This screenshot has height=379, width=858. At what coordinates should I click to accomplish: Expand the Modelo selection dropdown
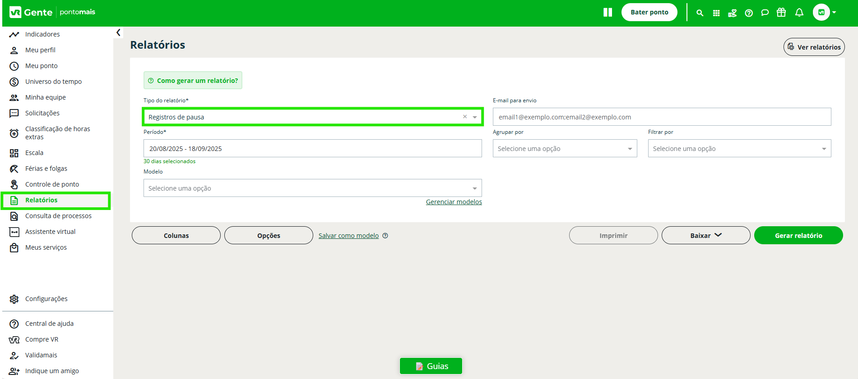coord(312,188)
